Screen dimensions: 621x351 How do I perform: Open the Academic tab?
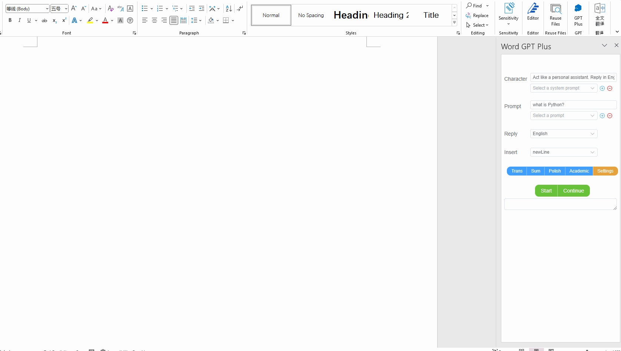579,171
